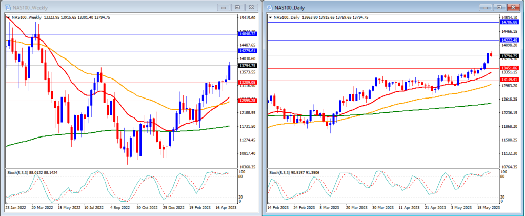Screen dimensions: 525x216
Task: Click the 15 May 2023 date label
Action: tap(489, 208)
